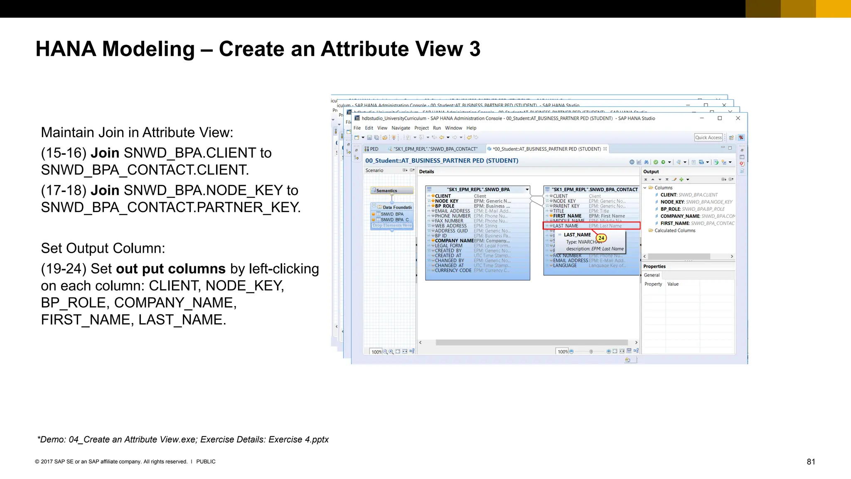Open the Navigate menu
Screen dimensions: 851x479
tap(401, 128)
